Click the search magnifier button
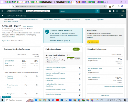Screen dimensions: 128x102 point(97,11)
